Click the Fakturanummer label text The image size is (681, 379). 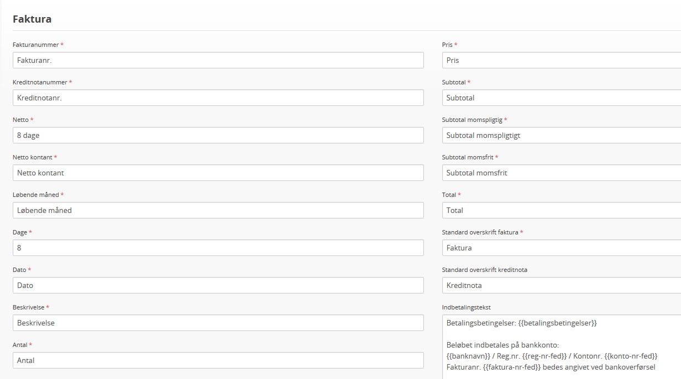coord(36,45)
